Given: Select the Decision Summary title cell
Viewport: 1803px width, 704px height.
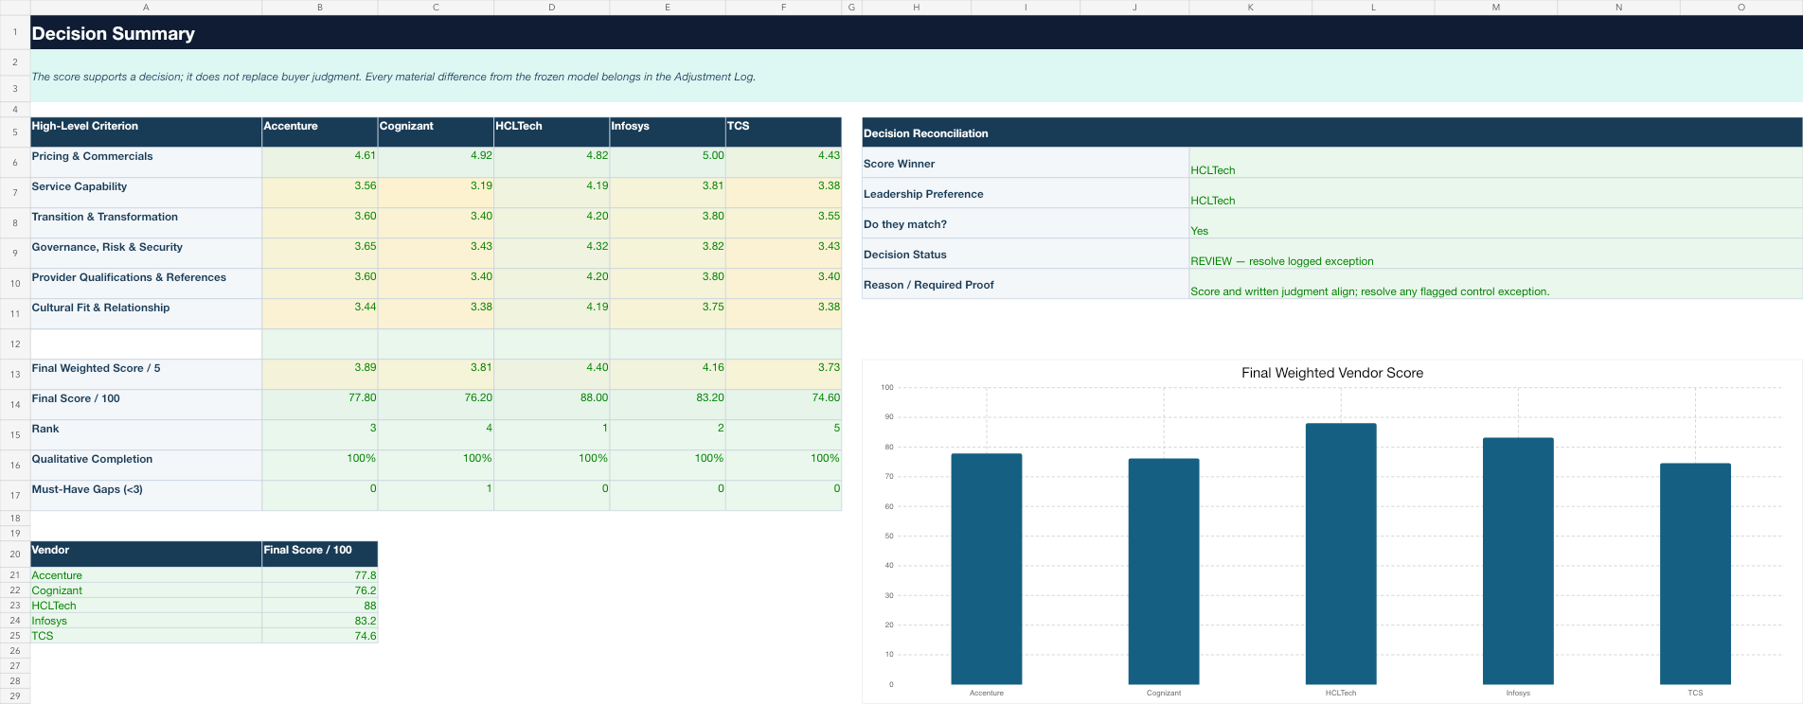Looking at the screenshot, I should 916,33.
